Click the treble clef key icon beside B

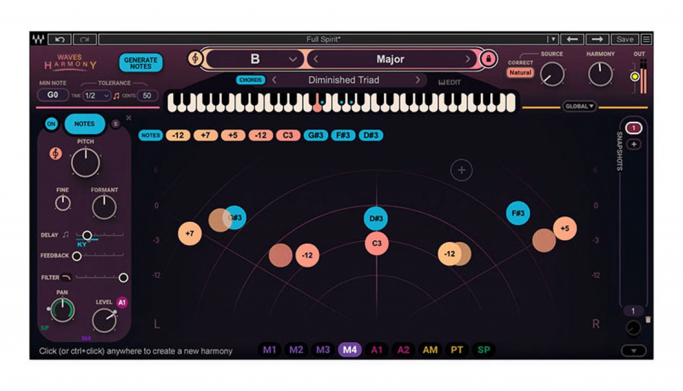tap(195, 59)
